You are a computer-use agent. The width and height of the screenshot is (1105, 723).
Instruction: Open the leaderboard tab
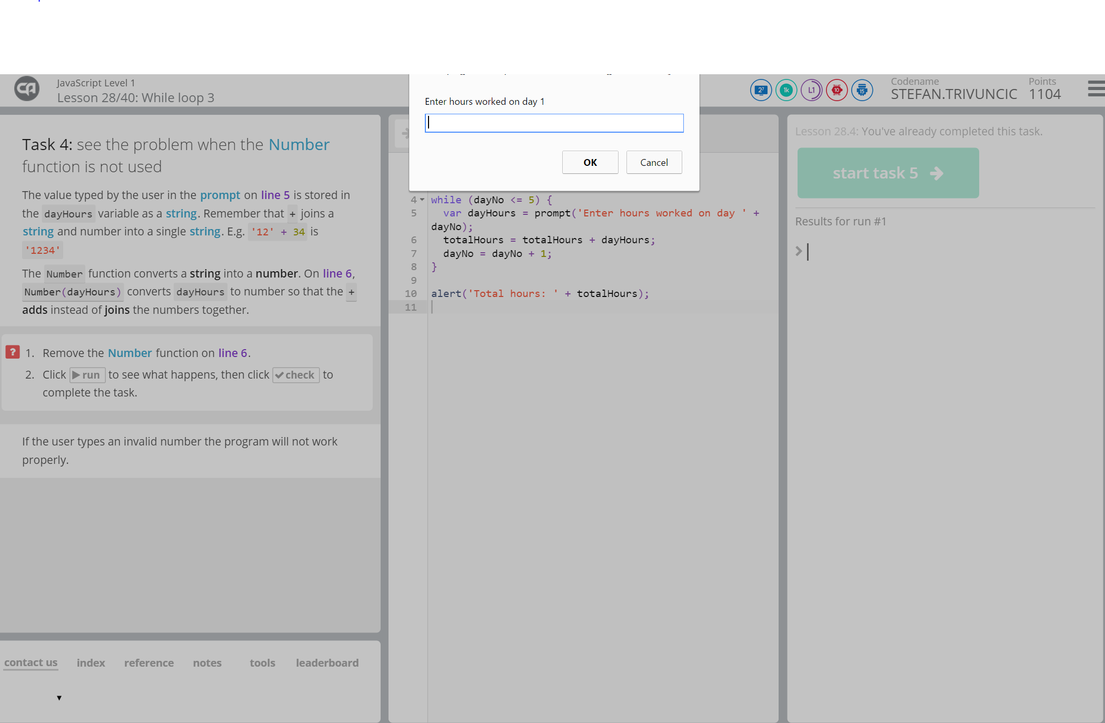[327, 663]
